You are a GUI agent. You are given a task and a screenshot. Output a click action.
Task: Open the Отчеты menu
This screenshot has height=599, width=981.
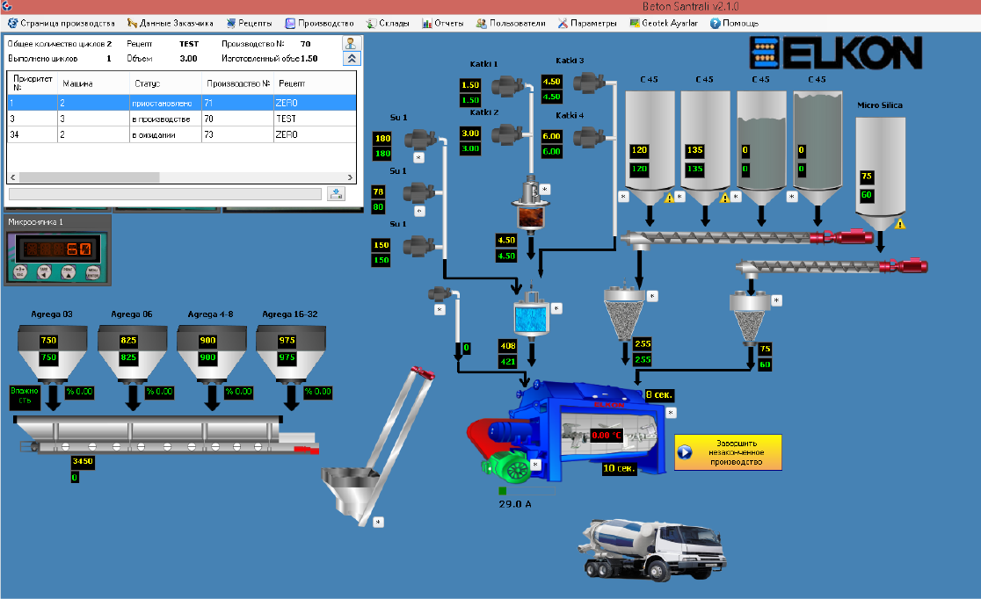pyautogui.click(x=443, y=23)
